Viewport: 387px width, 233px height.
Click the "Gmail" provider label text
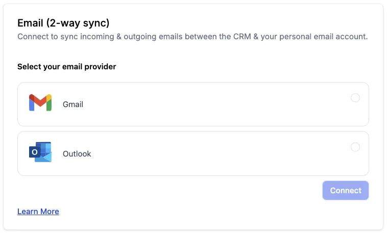(x=73, y=105)
